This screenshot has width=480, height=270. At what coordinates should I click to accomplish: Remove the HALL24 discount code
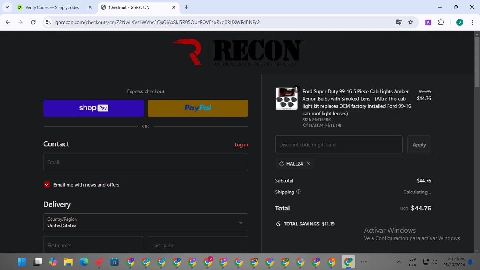[x=308, y=164]
